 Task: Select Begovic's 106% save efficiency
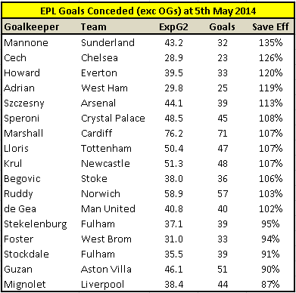[270, 179]
